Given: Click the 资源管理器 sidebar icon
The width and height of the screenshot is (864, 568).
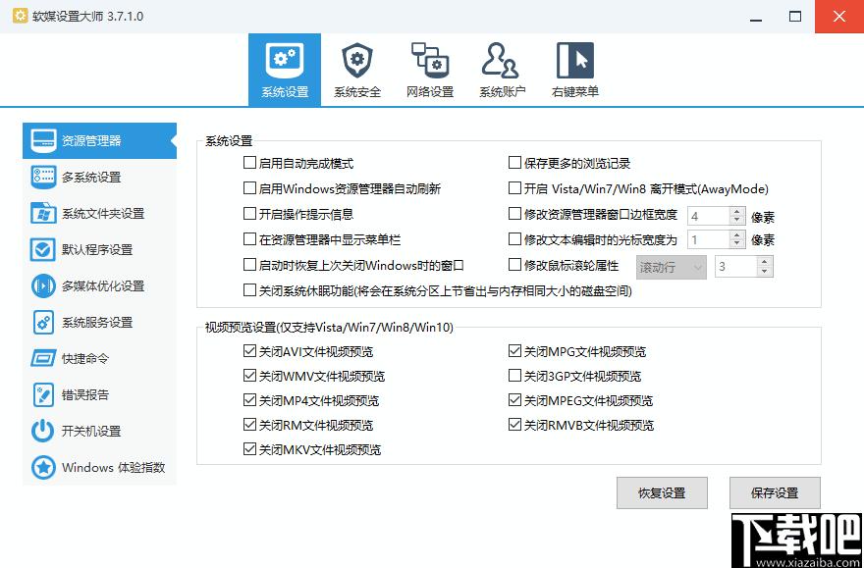Looking at the screenshot, I should click(x=43, y=141).
